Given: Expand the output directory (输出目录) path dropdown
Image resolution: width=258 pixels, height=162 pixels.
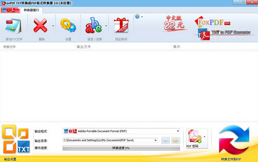Looking at the screenshot, I should 155,140.
